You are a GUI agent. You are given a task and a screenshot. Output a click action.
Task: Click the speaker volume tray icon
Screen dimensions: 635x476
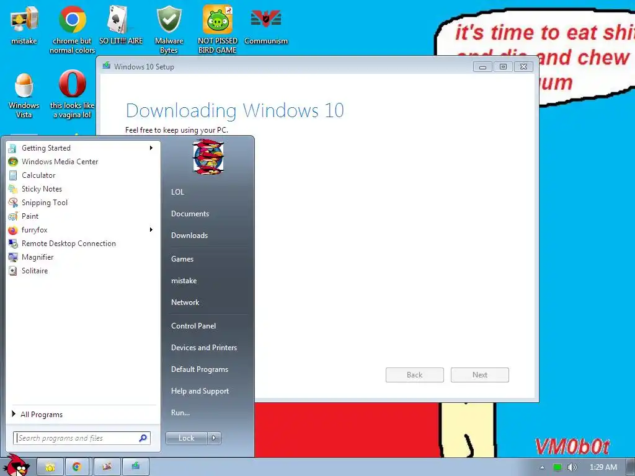coord(572,467)
